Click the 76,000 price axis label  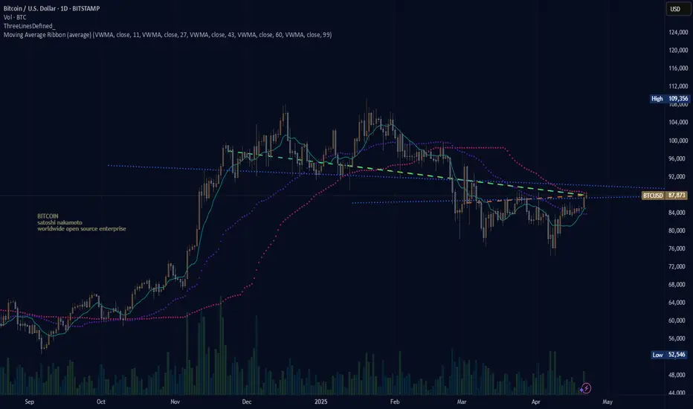point(678,248)
